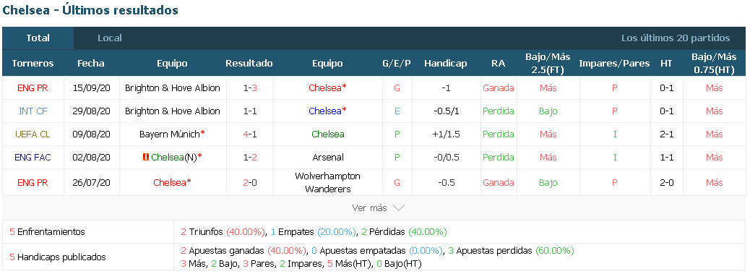The image size is (750, 274).
Task: Open Brighton & Hove Albion on 15/09/20
Action: (172, 88)
